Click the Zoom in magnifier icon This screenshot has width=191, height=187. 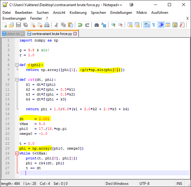(113, 25)
